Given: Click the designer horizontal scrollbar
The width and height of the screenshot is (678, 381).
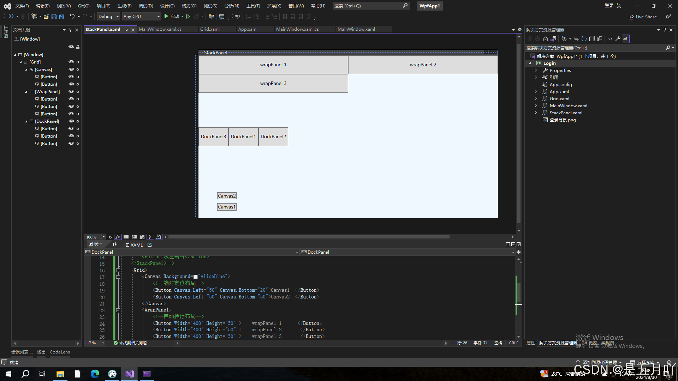Looking at the screenshot, I should click(x=309, y=237).
